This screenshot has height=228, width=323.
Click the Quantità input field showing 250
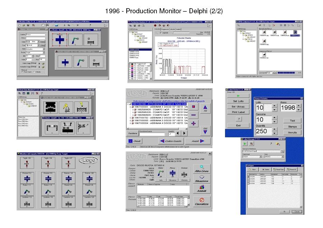pyautogui.click(x=264, y=131)
